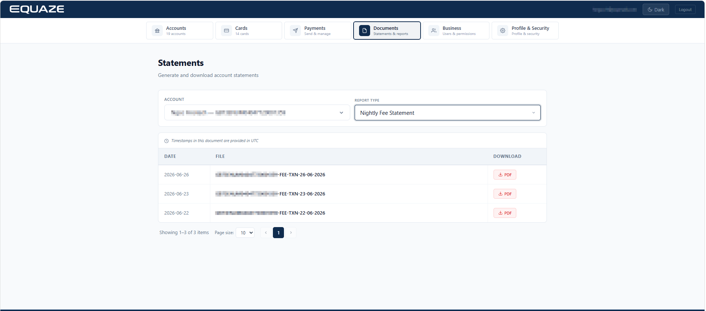
Task: Click the FILE column header
Action: (x=220, y=156)
